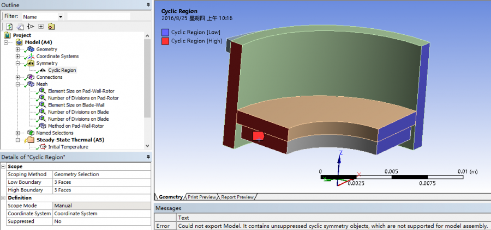Screen dimensions: 491x230
Task: Click the red High boundary tag in viewport
Action: pyautogui.click(x=259, y=136)
